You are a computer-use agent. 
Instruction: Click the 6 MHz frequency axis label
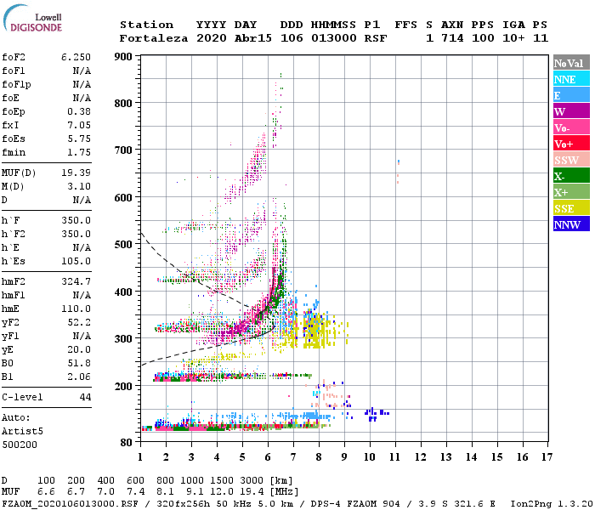pos(268,457)
